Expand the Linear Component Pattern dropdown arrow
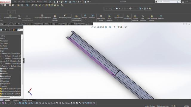 pos(42,21)
